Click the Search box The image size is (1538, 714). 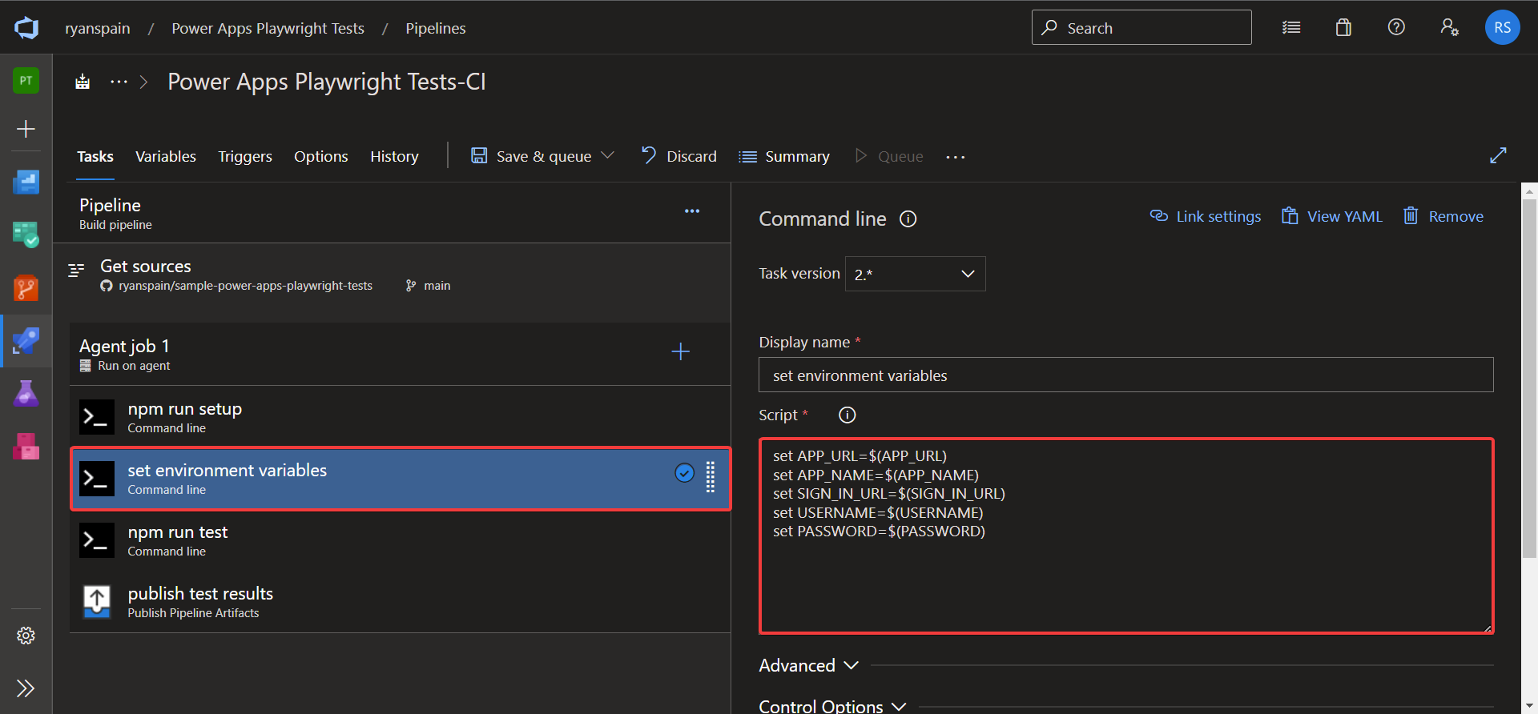1141,27
